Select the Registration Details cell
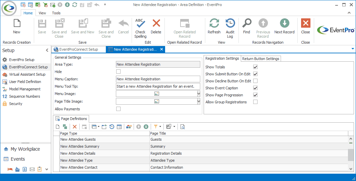Screen dimensions: 356x181 point(248,153)
